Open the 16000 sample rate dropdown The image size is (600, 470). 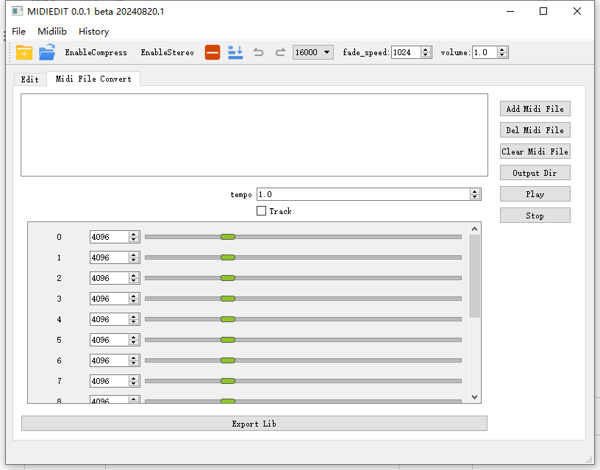click(x=313, y=52)
